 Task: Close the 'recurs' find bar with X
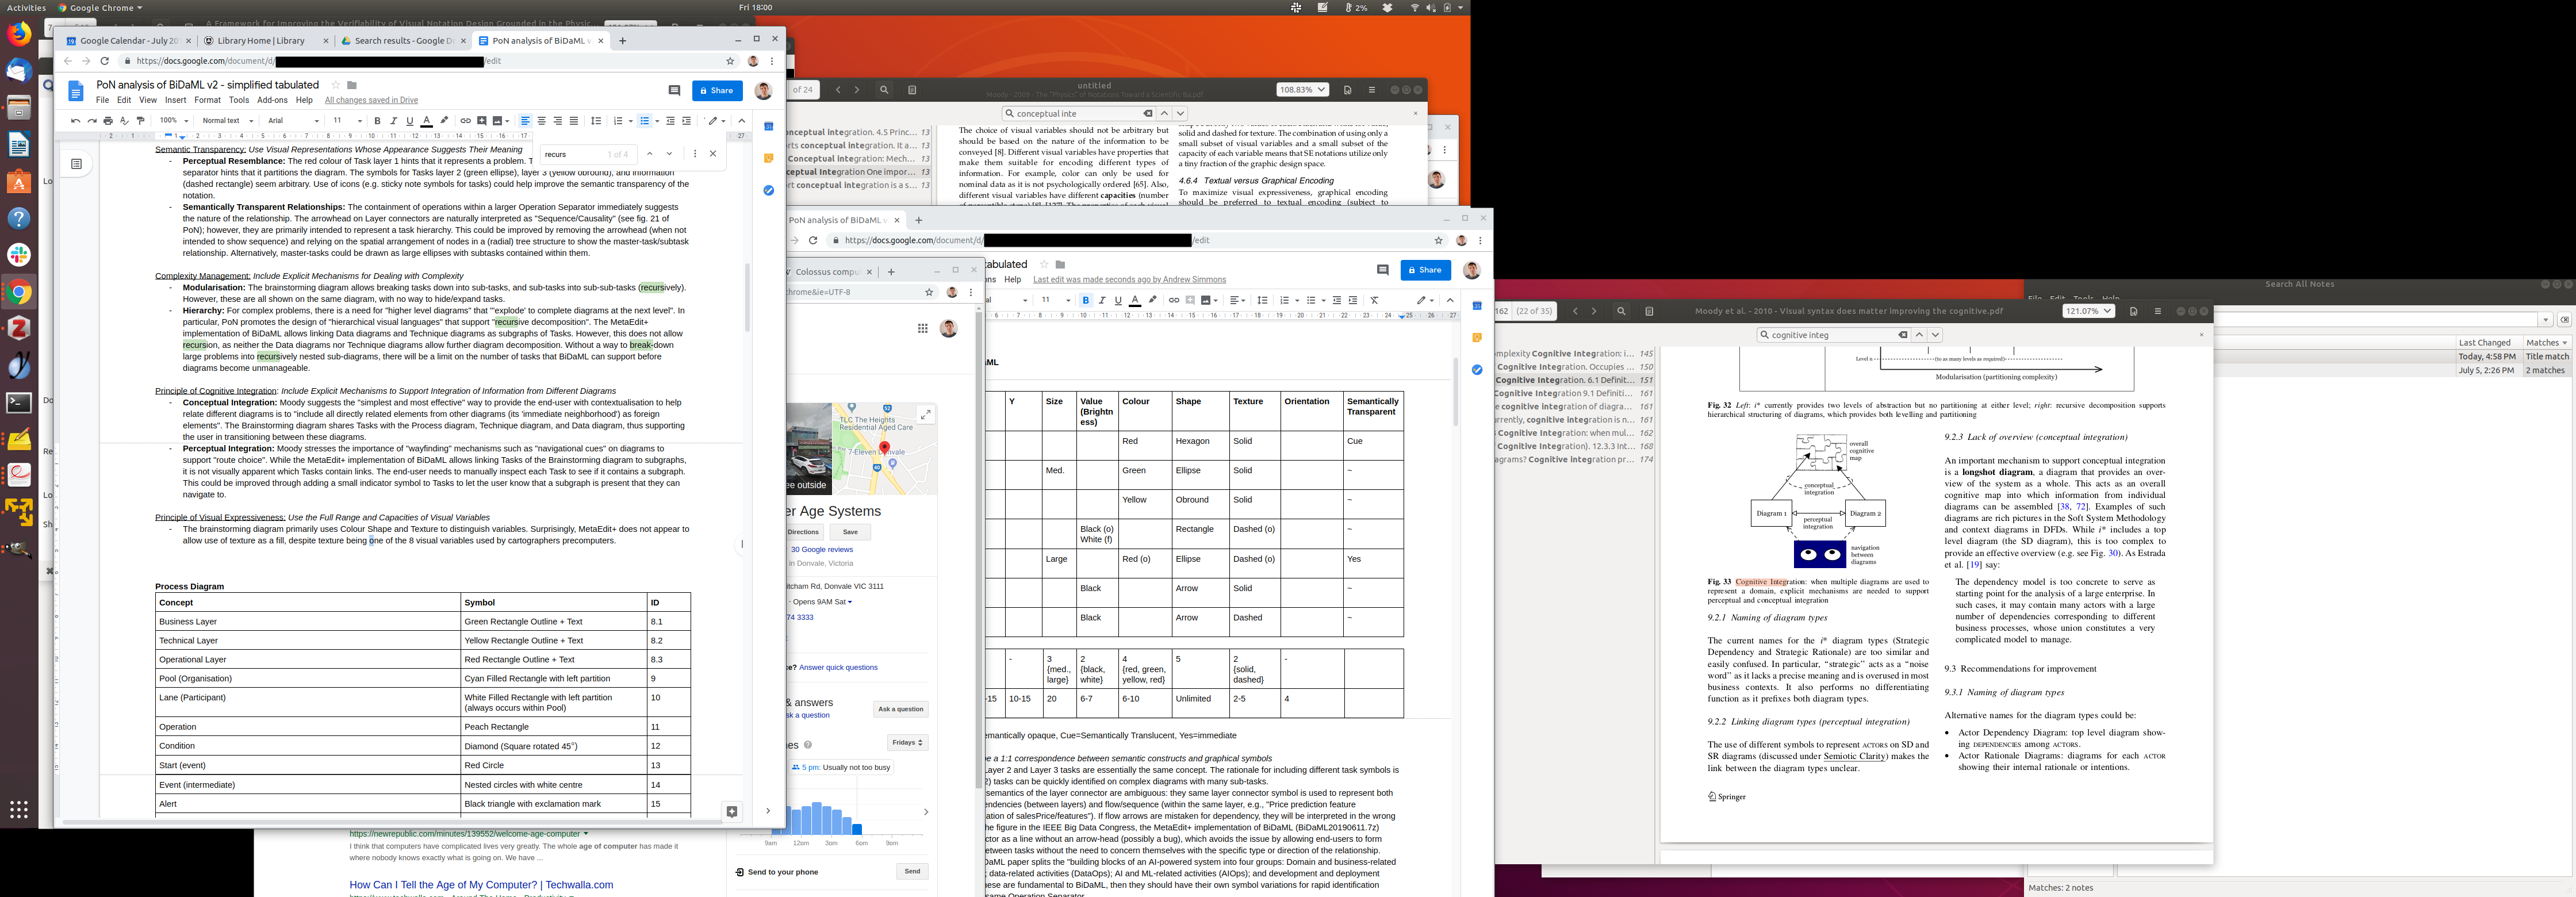point(712,154)
